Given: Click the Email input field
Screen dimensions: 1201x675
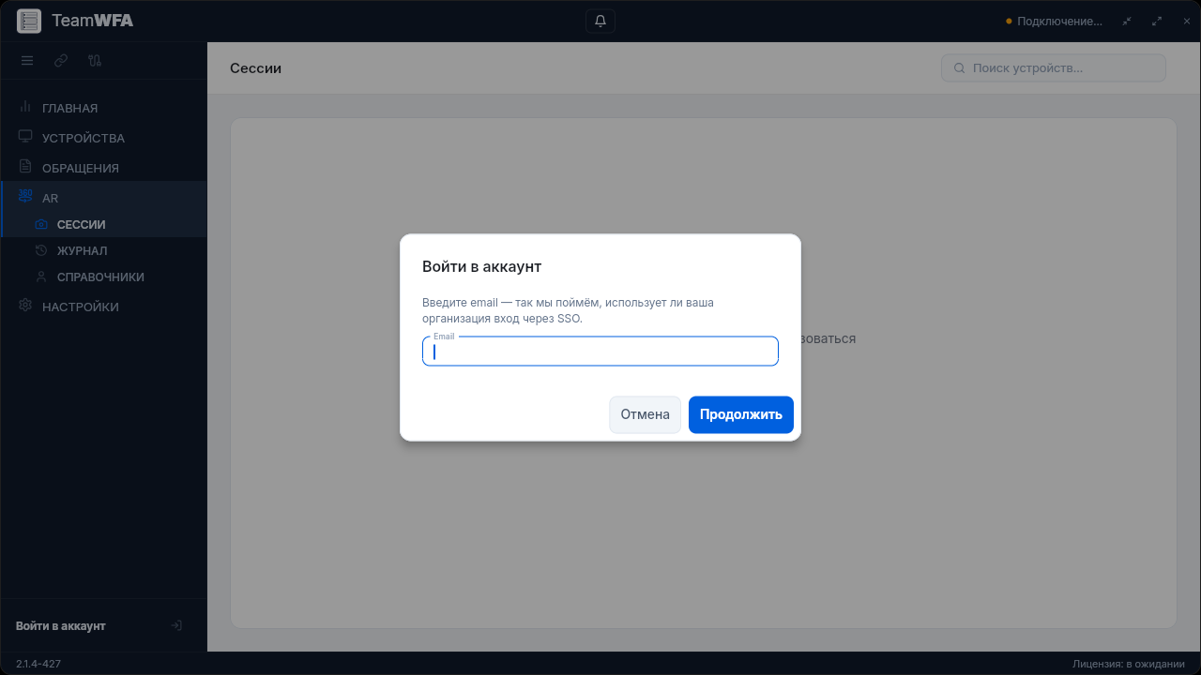Looking at the screenshot, I should (600, 352).
